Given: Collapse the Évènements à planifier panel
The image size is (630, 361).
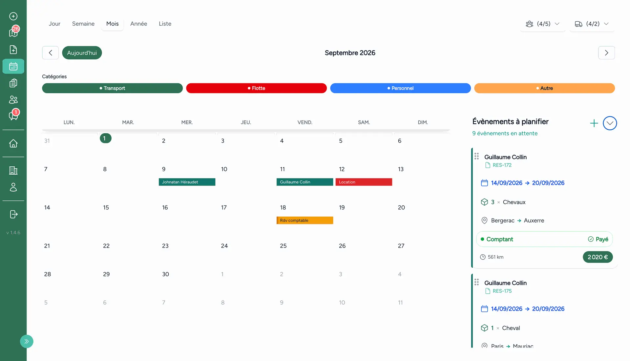Looking at the screenshot, I should [x=610, y=123].
